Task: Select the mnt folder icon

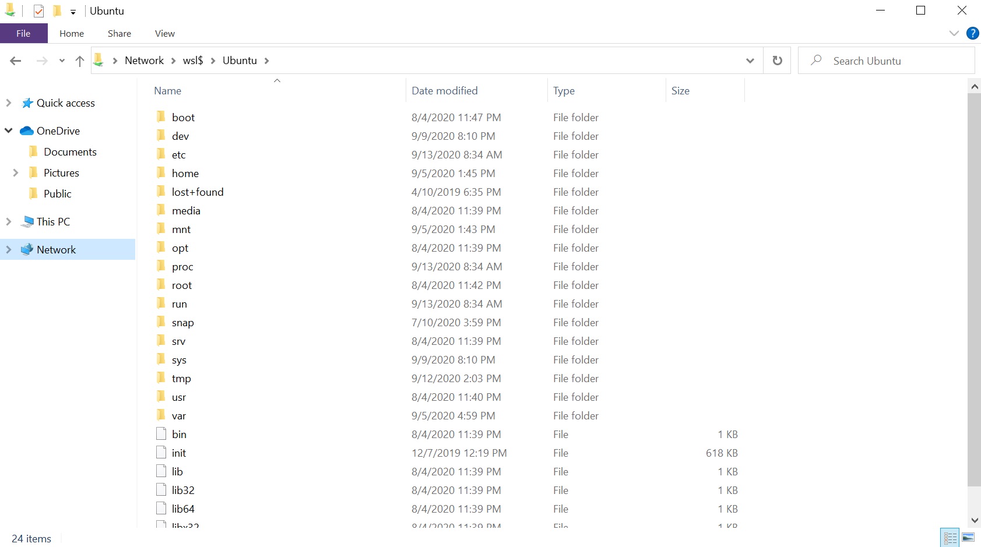Action: (x=161, y=228)
